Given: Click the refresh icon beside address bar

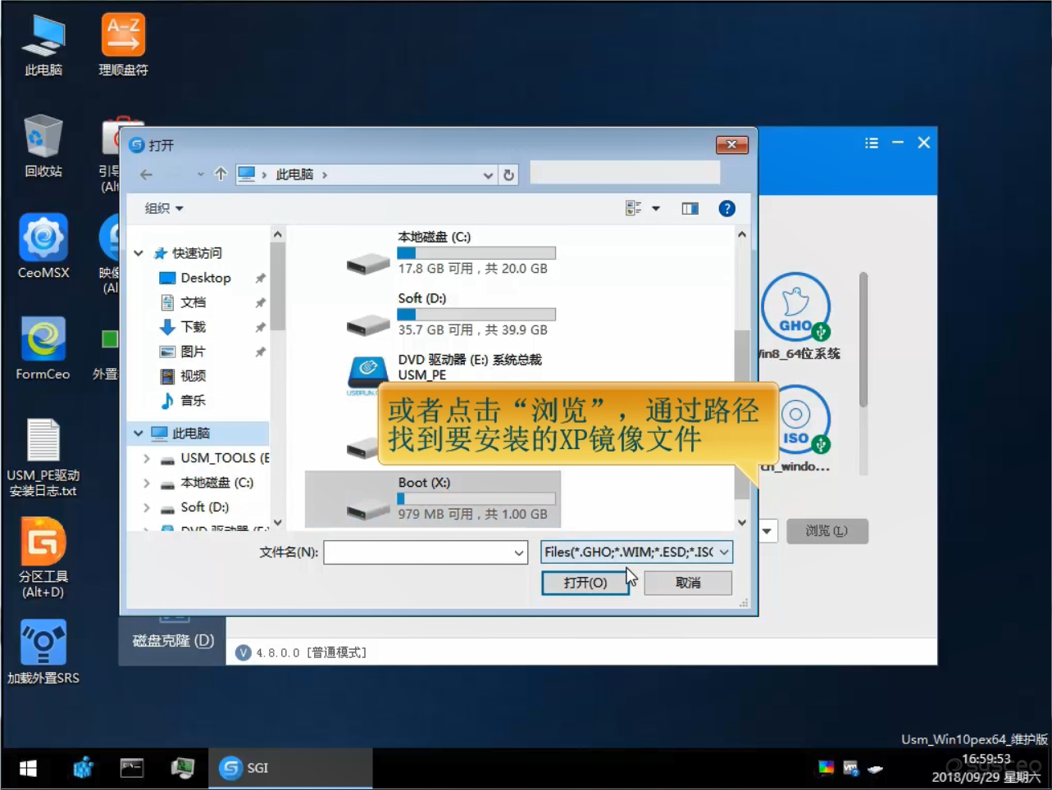Looking at the screenshot, I should pyautogui.click(x=508, y=175).
